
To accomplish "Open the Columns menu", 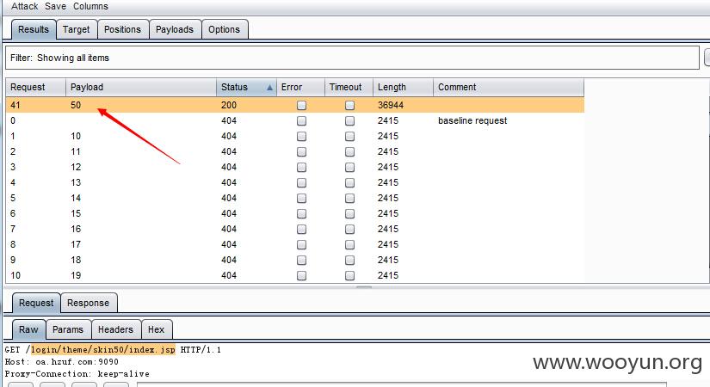I will pos(90,6).
